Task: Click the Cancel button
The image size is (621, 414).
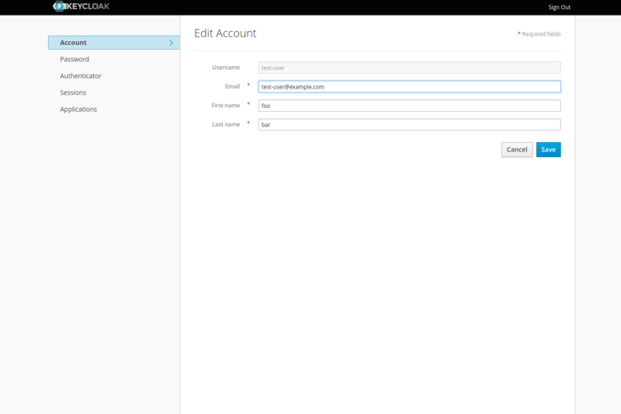Action: point(517,149)
